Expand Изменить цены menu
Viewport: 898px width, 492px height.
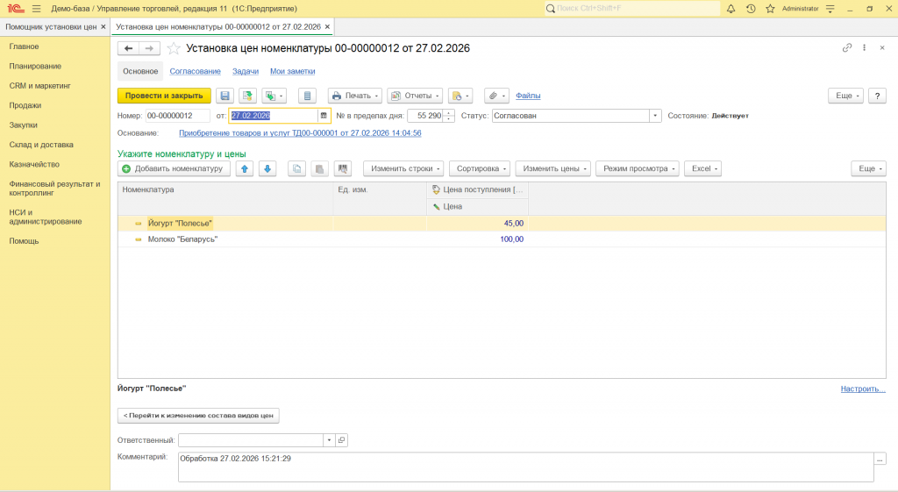point(552,168)
